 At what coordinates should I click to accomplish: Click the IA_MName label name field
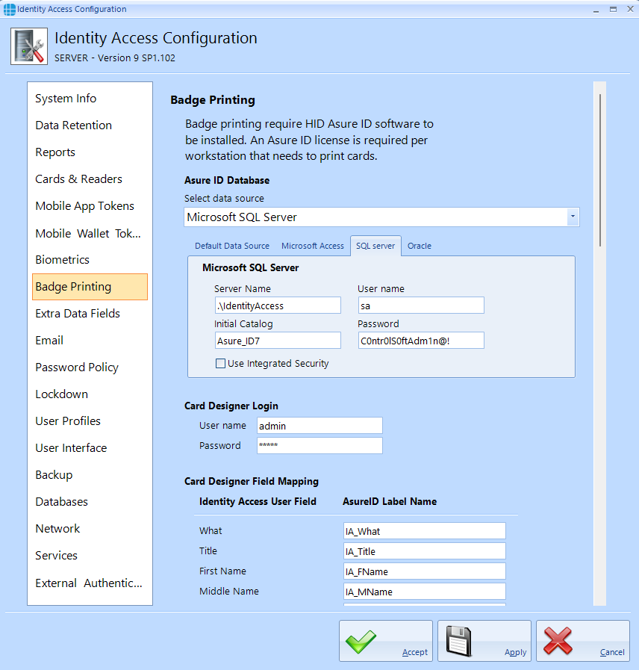pyautogui.click(x=425, y=592)
